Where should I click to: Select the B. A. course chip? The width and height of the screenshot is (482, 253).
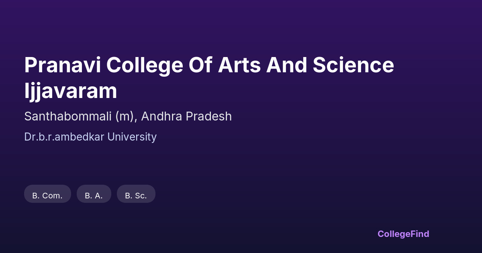[x=94, y=196]
